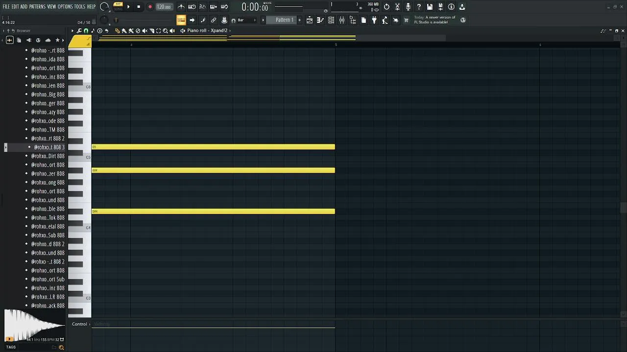Image resolution: width=627 pixels, height=352 pixels.
Task: Click the tempo field showing 120.000
Action: tap(164, 7)
